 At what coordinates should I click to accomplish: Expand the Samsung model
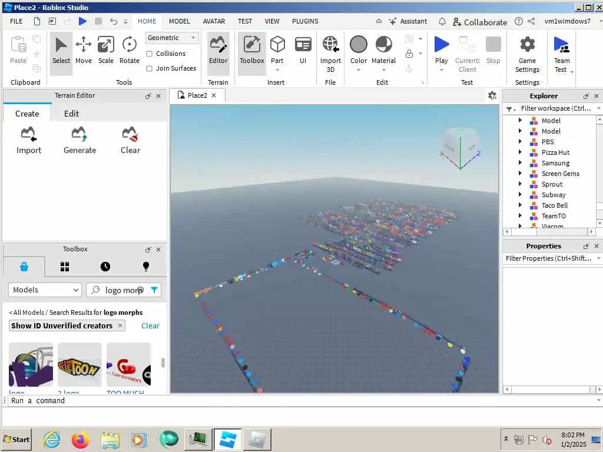(520, 162)
